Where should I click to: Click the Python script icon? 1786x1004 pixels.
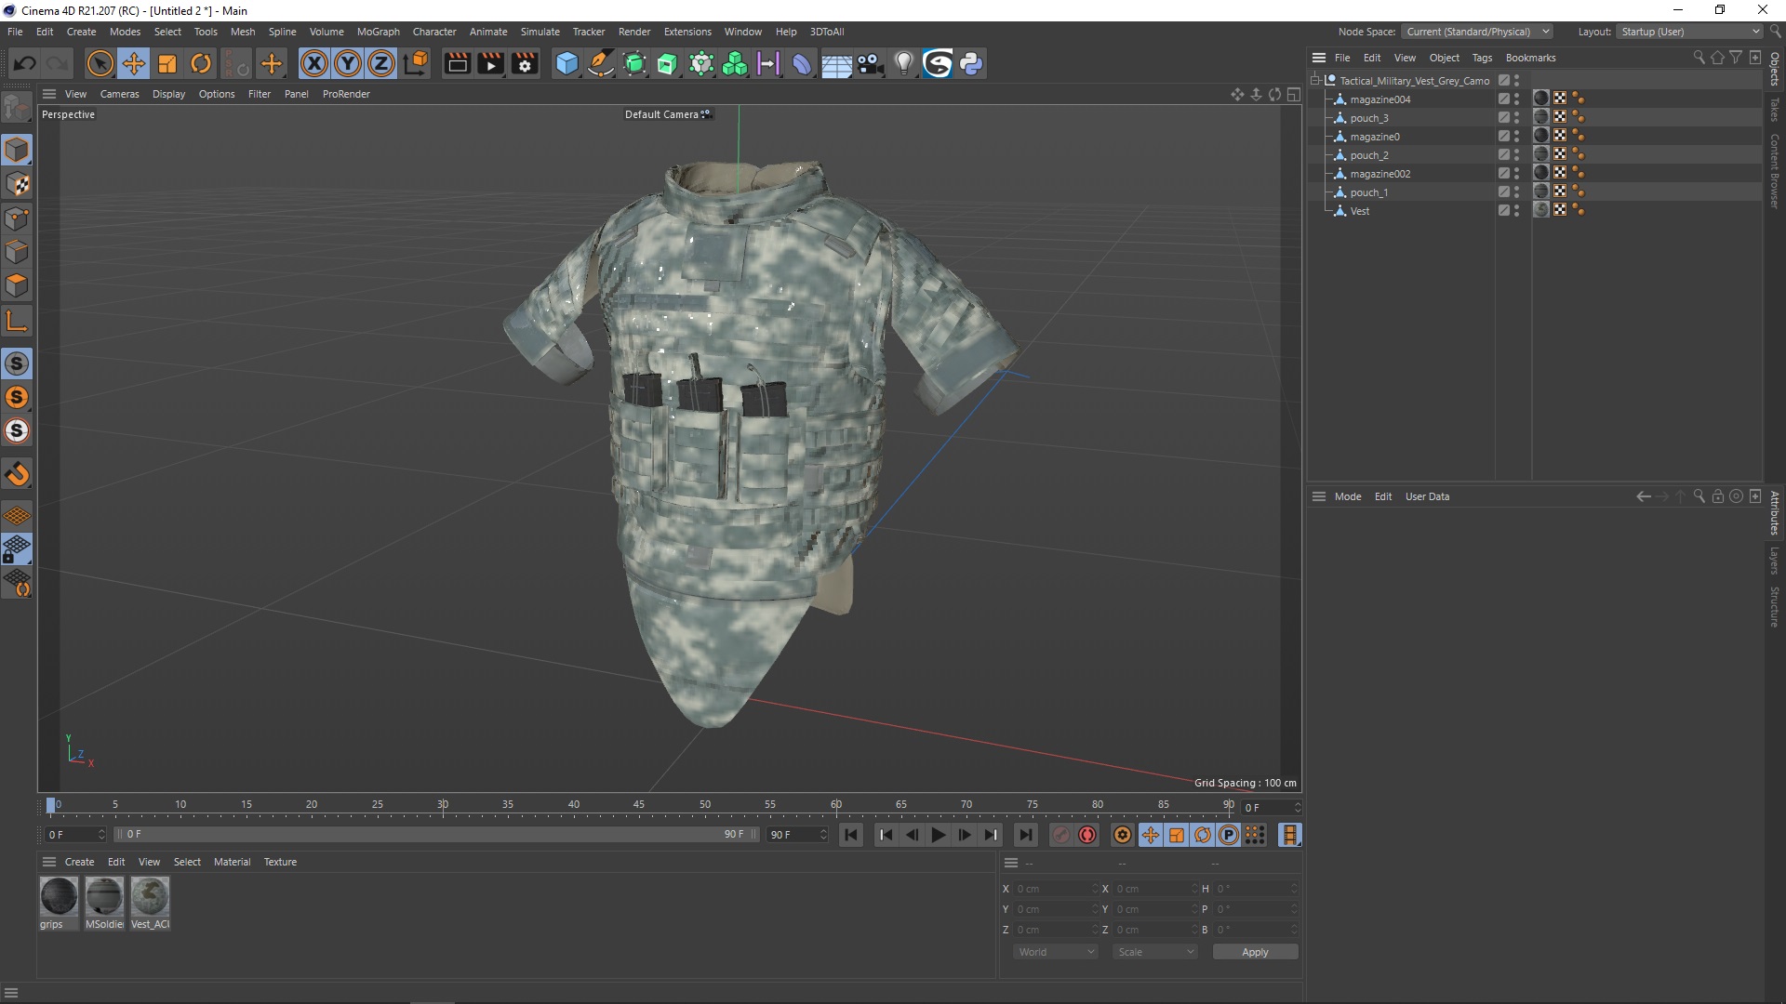(971, 63)
